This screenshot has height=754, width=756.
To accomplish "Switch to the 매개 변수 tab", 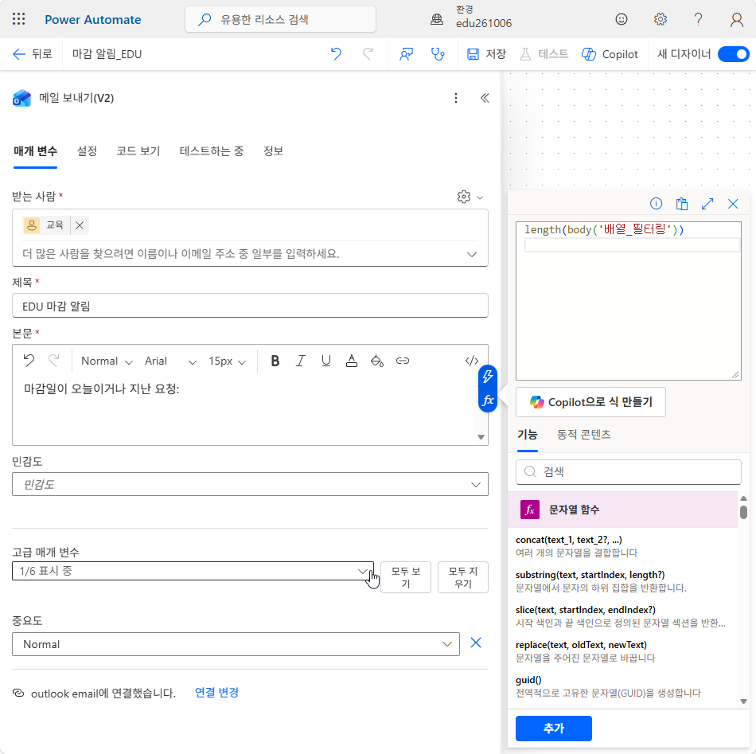I will click(35, 151).
